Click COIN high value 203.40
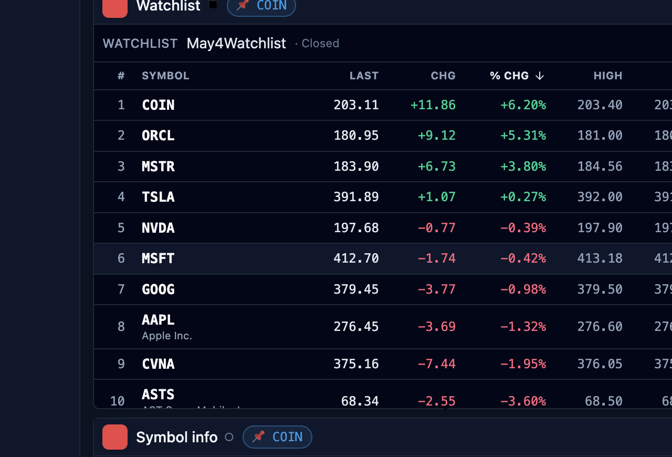Viewport: 672px width, 457px height. pyautogui.click(x=600, y=105)
